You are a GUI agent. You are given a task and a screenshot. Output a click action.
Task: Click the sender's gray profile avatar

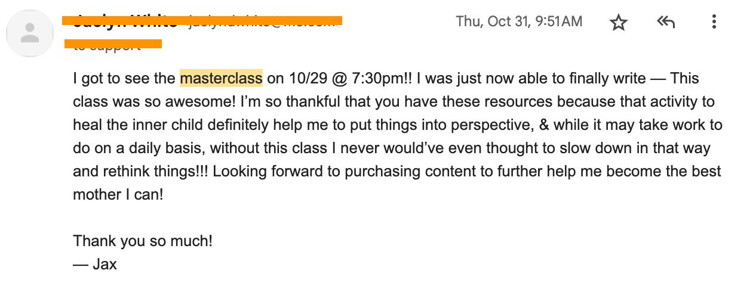(x=29, y=33)
